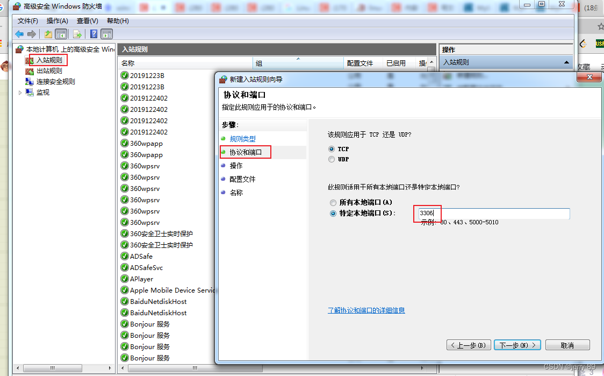Click the wizard title bar firewall icon

point(223,80)
